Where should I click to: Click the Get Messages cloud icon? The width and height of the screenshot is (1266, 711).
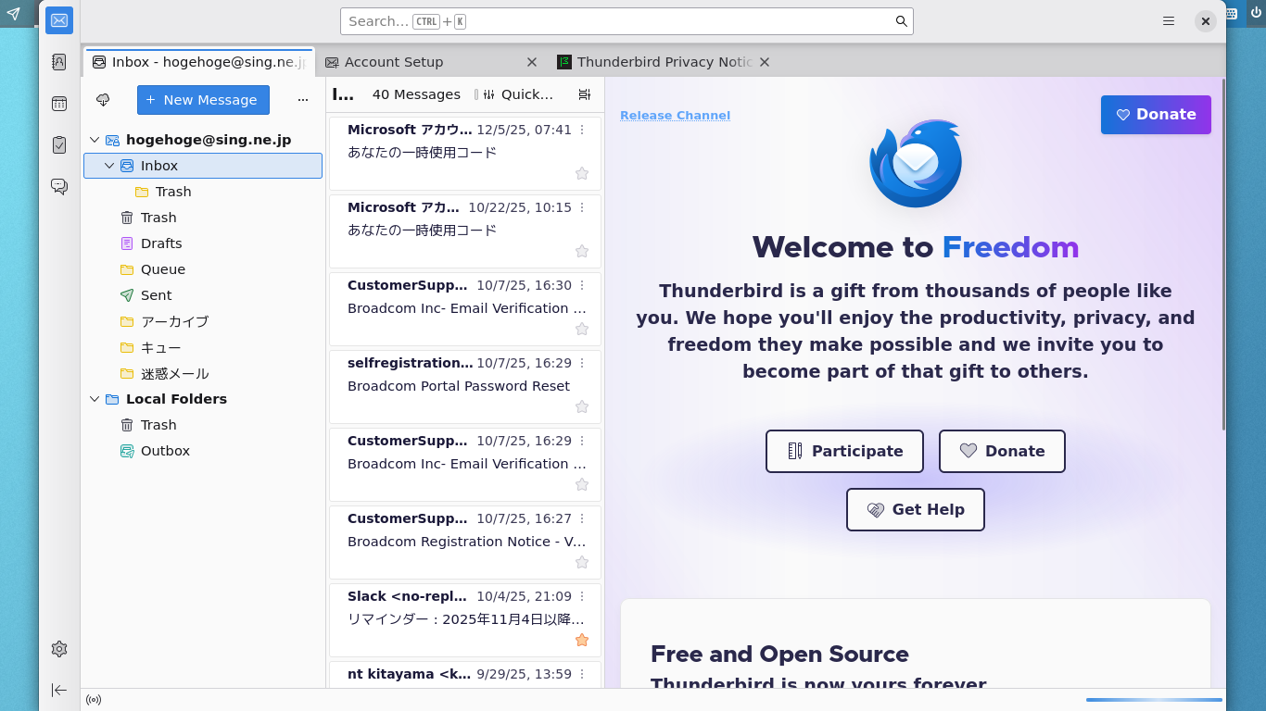tap(103, 100)
